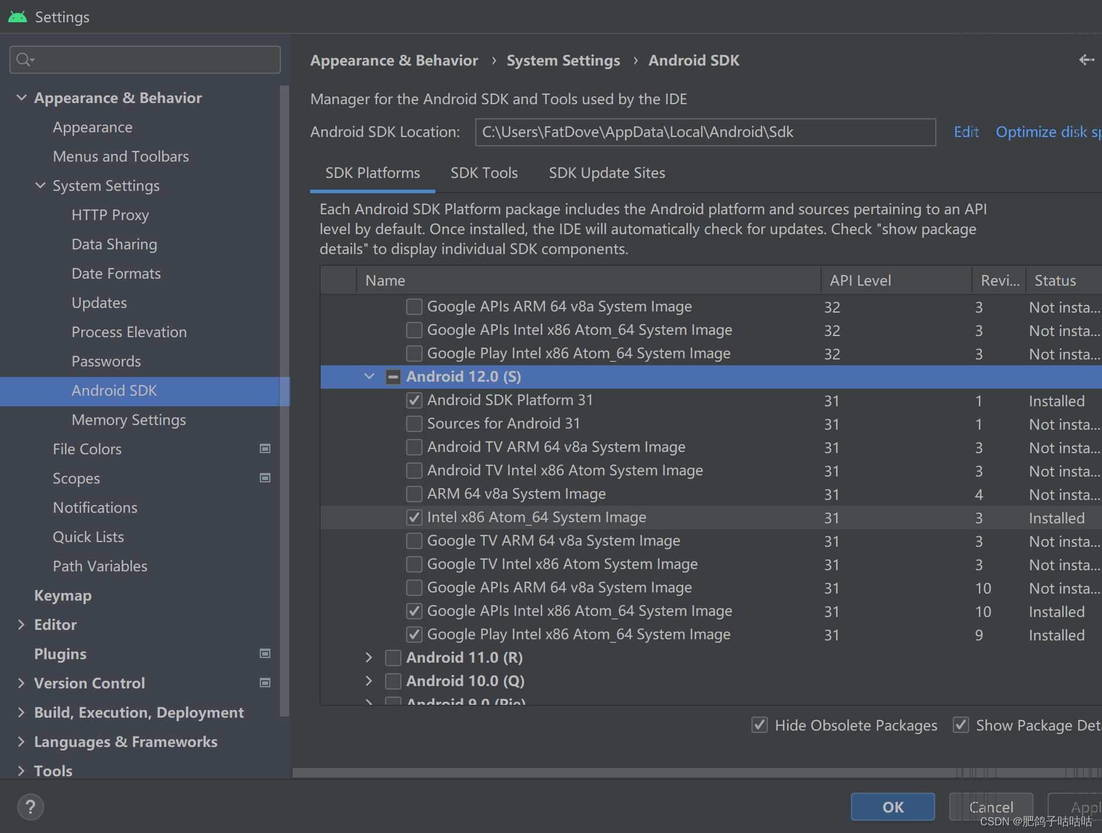The image size is (1102, 833).
Task: Click the search magnifier icon in settings
Action: pos(25,60)
